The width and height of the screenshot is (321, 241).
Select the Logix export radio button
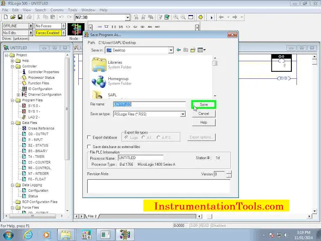[126, 137]
